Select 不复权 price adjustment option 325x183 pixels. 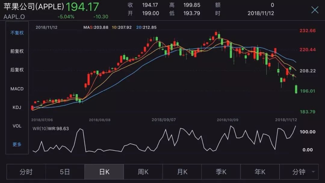[x=17, y=33]
